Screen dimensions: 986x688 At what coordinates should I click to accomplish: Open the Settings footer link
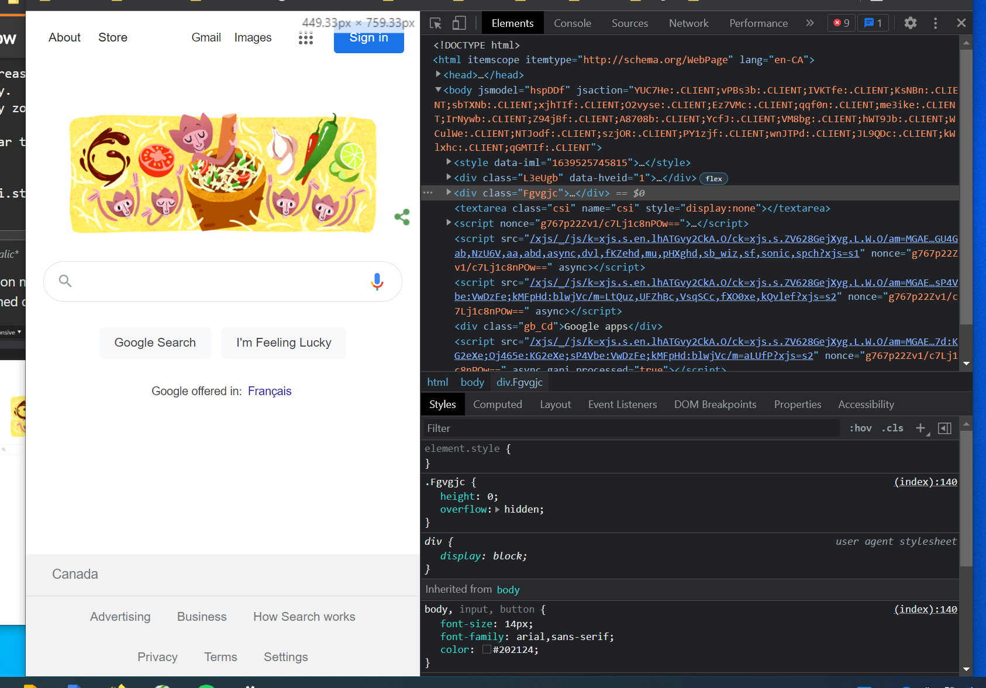point(286,657)
